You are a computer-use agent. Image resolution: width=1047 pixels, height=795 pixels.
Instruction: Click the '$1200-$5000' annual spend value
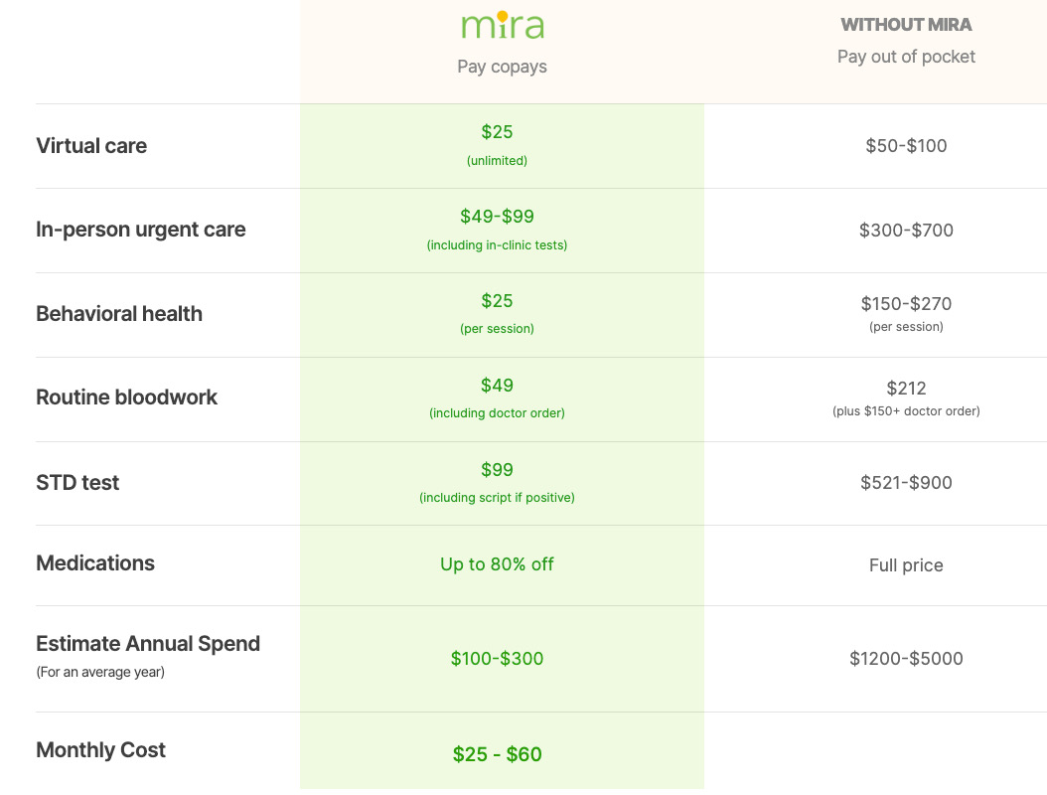click(x=906, y=659)
